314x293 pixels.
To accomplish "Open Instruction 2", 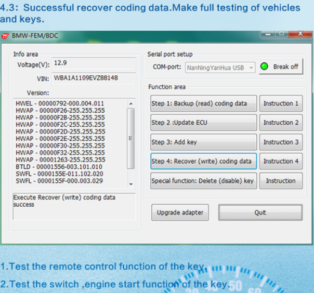I will point(281,123).
